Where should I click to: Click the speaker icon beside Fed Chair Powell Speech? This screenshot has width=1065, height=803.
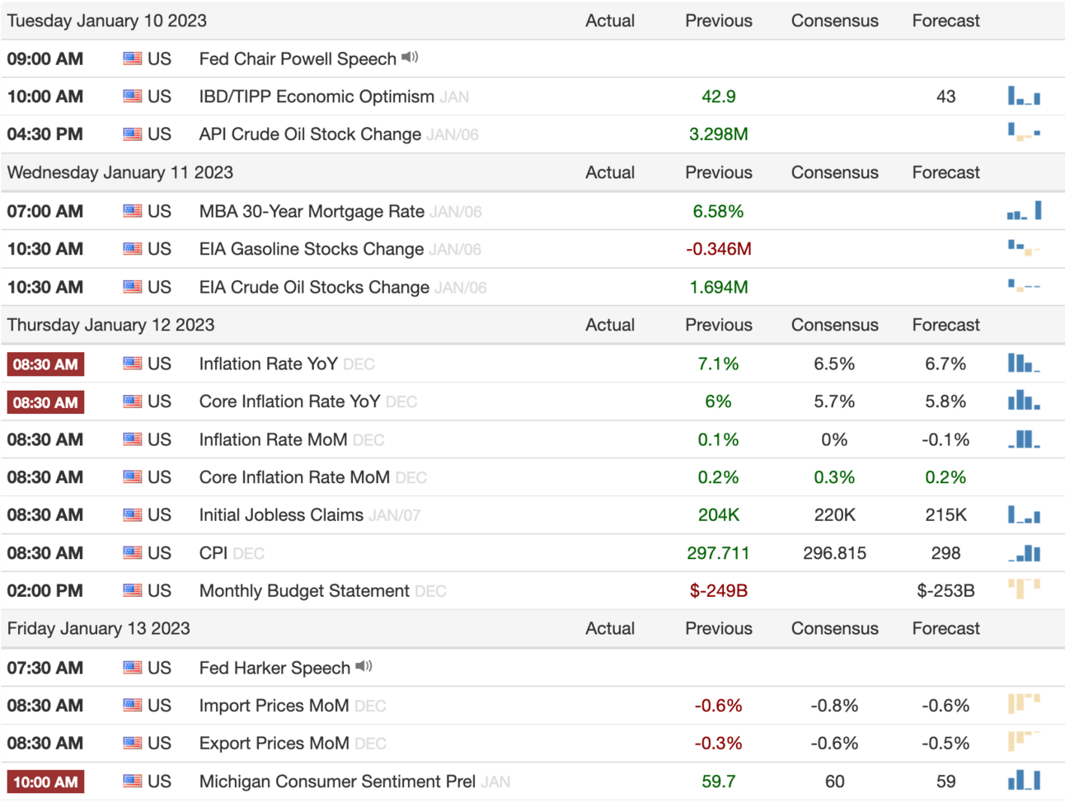click(x=410, y=58)
